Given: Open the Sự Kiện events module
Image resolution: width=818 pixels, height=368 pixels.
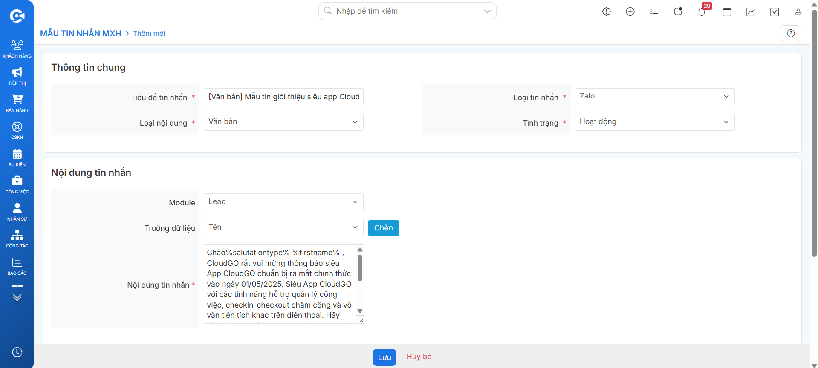Looking at the screenshot, I should point(17,158).
